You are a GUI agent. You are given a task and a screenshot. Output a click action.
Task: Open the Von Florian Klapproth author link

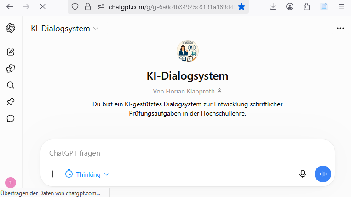(x=187, y=91)
